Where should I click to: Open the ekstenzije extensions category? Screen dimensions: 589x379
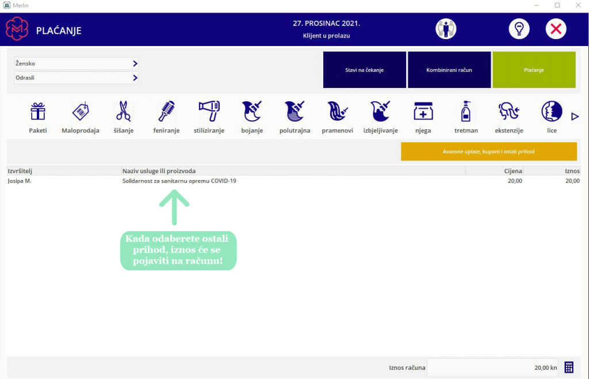(x=509, y=111)
